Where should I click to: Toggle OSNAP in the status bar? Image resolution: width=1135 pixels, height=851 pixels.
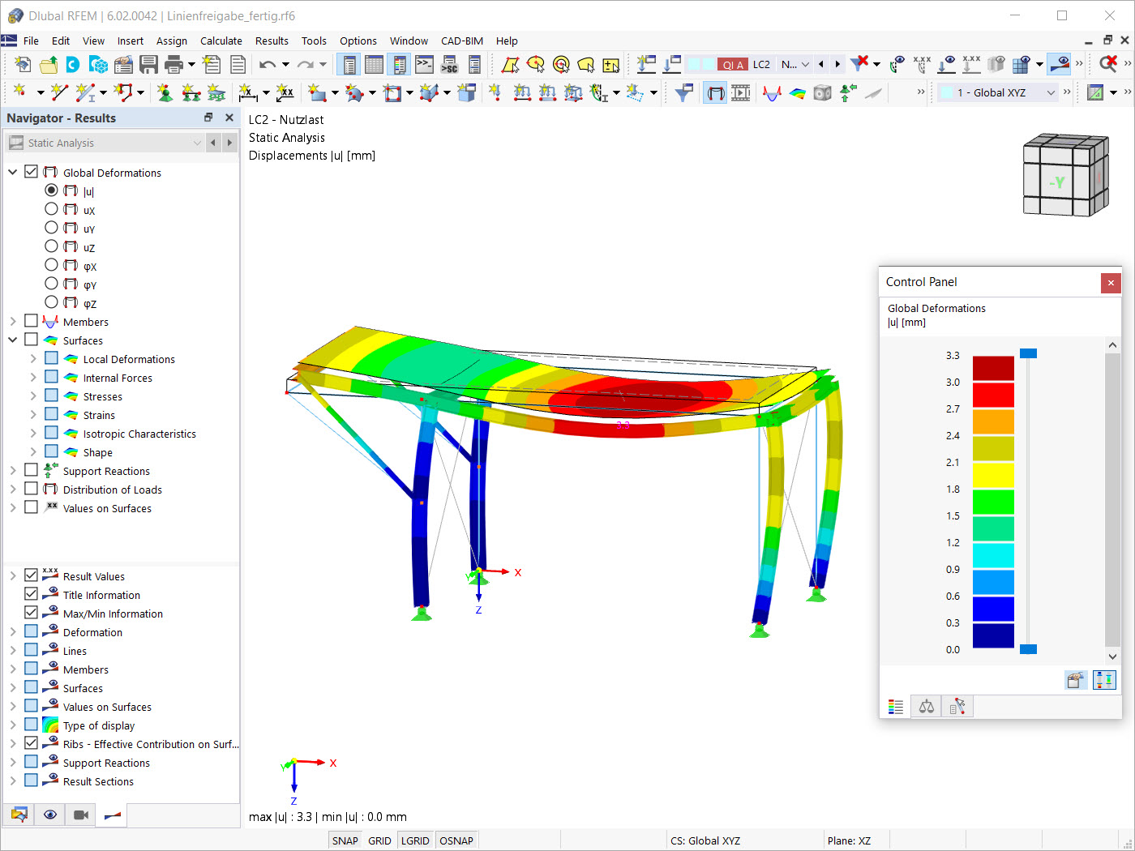click(x=456, y=840)
